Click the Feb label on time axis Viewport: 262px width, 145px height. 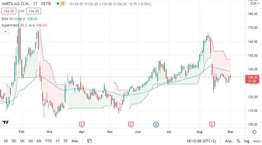click(x=21, y=132)
